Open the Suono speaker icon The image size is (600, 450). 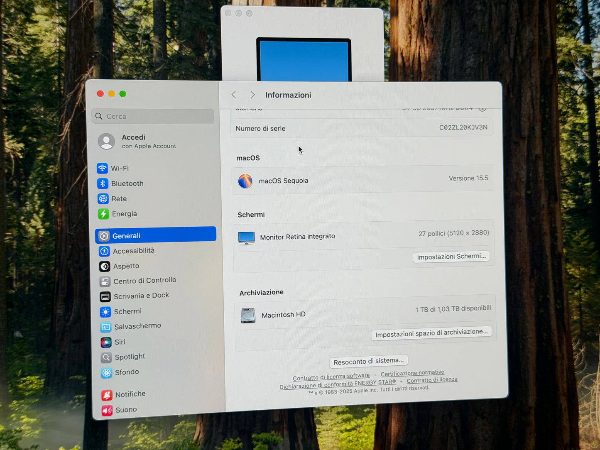click(107, 411)
